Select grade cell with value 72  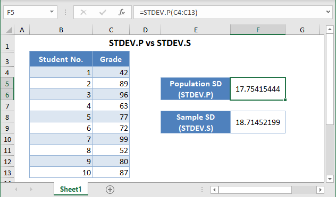111,128
